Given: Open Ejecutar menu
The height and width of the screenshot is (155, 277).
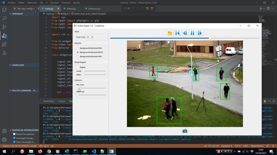Looking at the screenshot, I should click(55, 3).
